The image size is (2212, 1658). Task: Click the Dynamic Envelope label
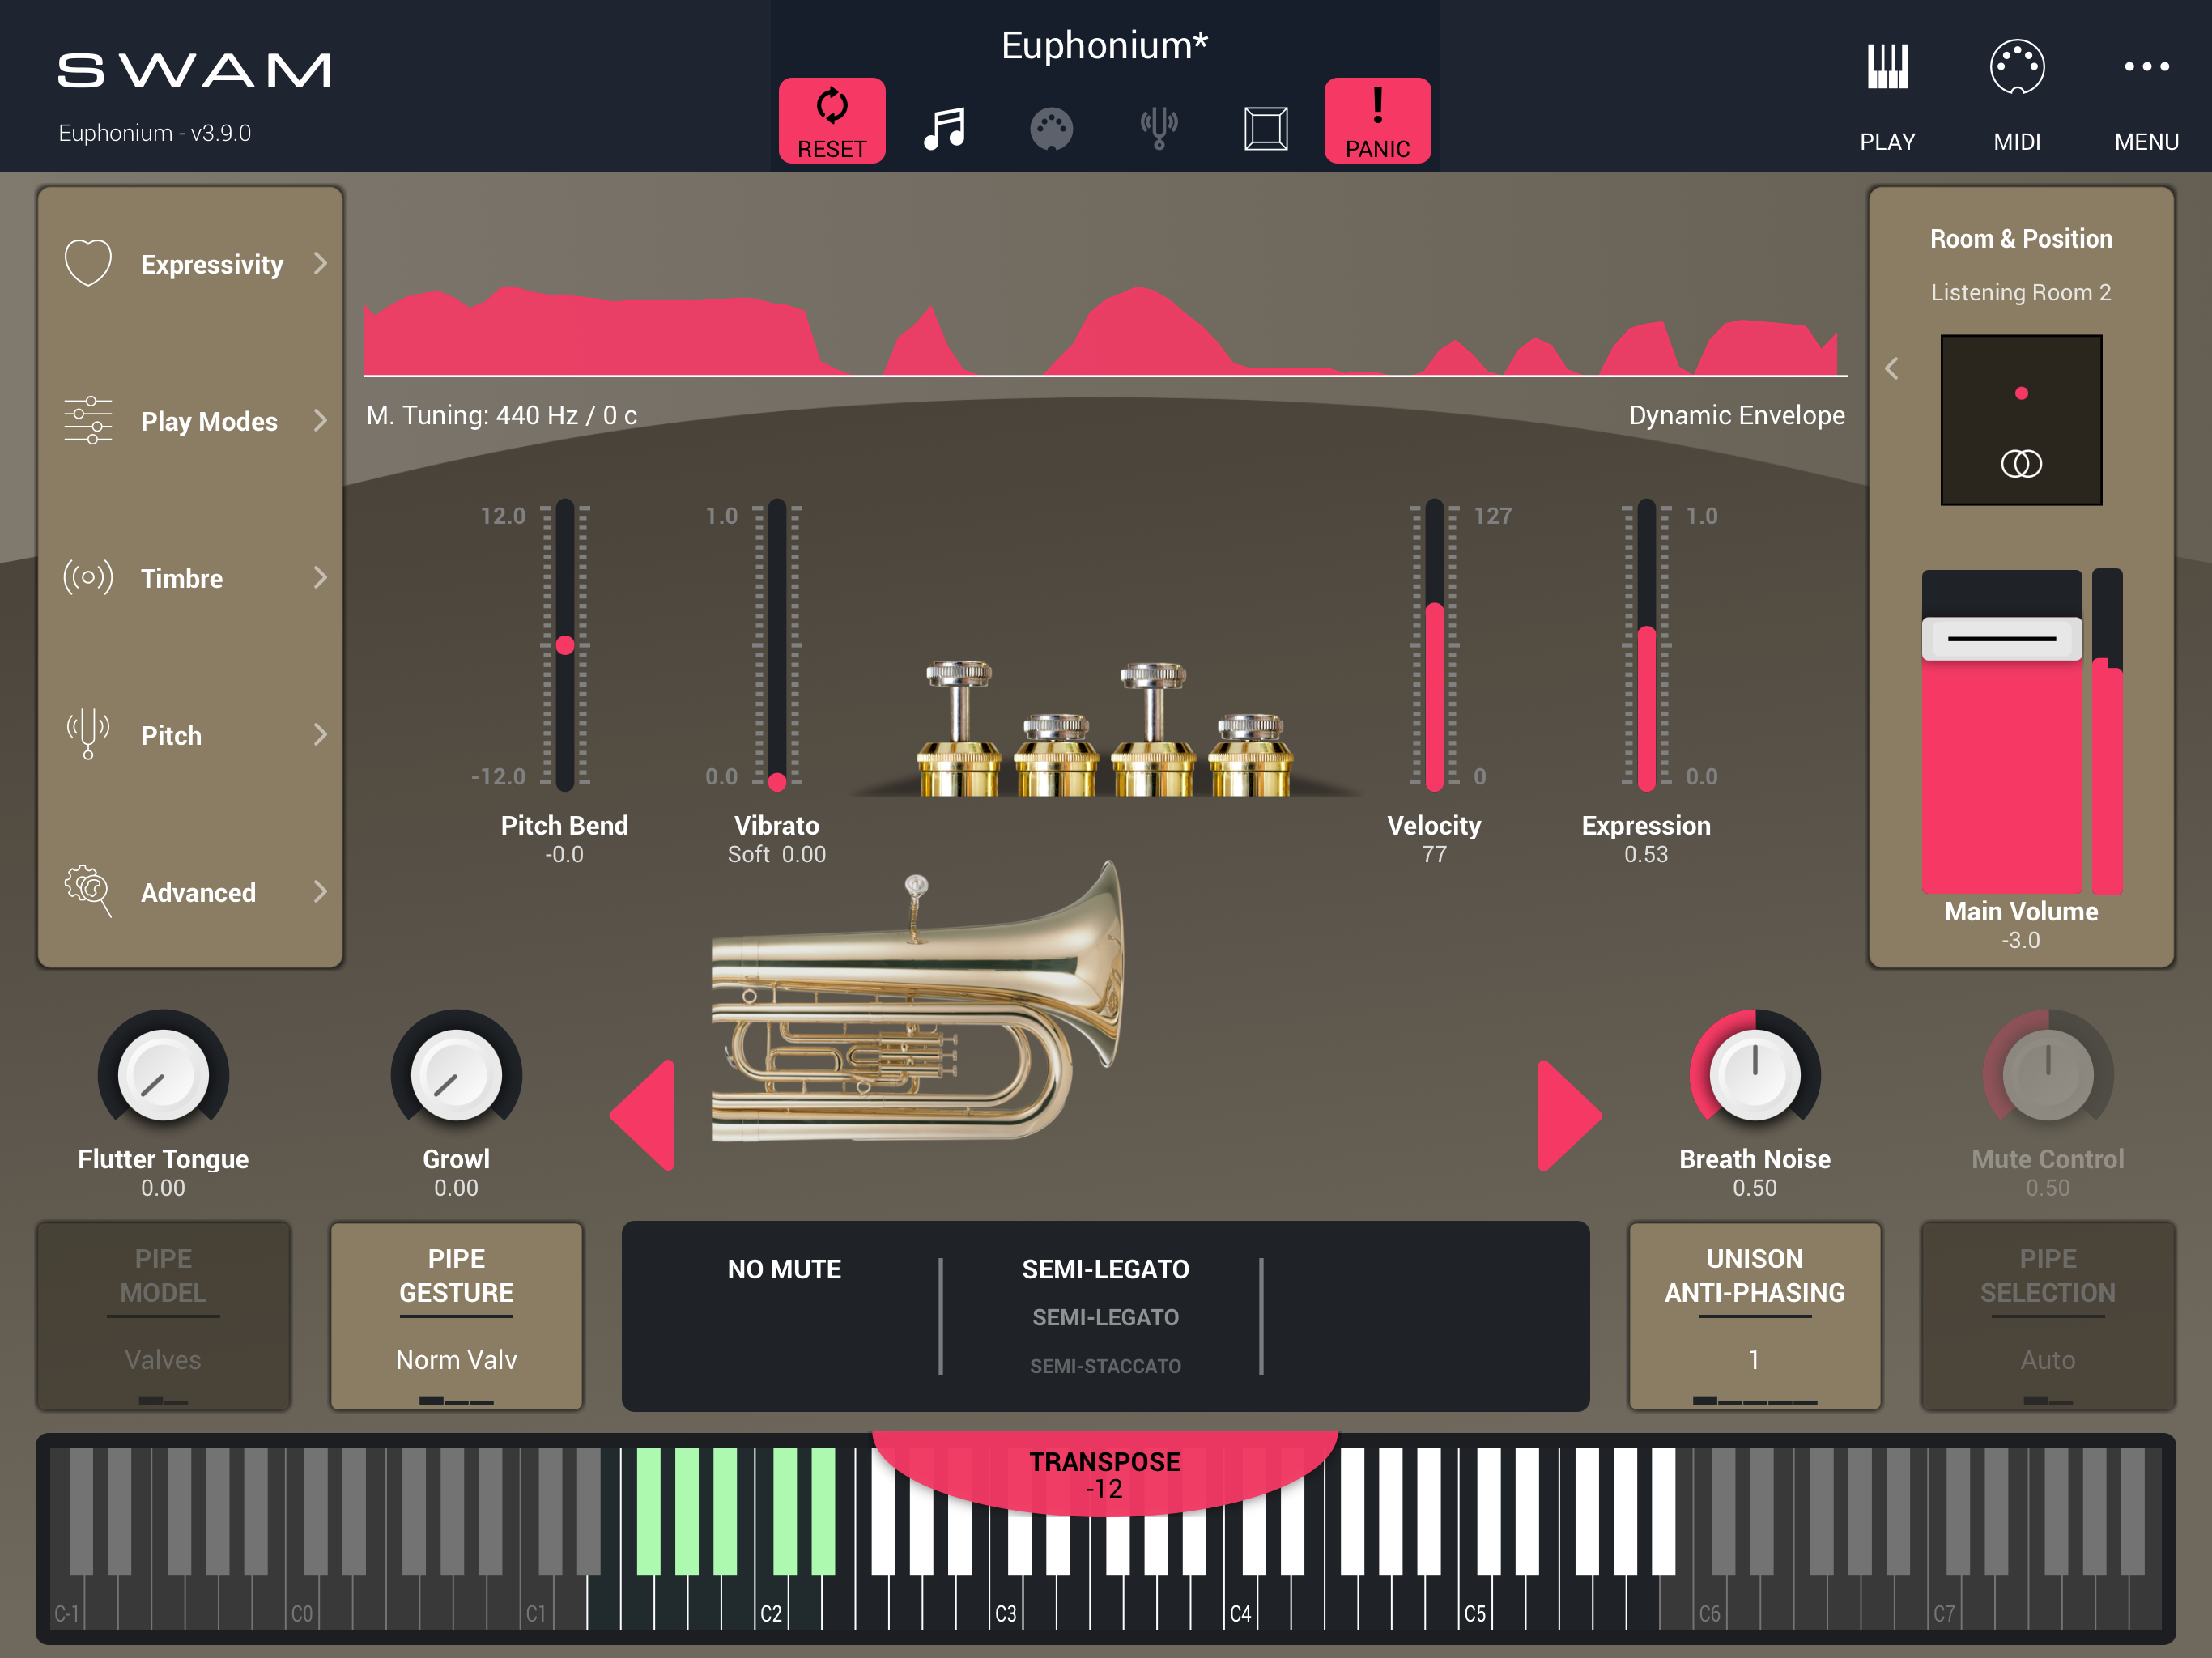point(1736,415)
